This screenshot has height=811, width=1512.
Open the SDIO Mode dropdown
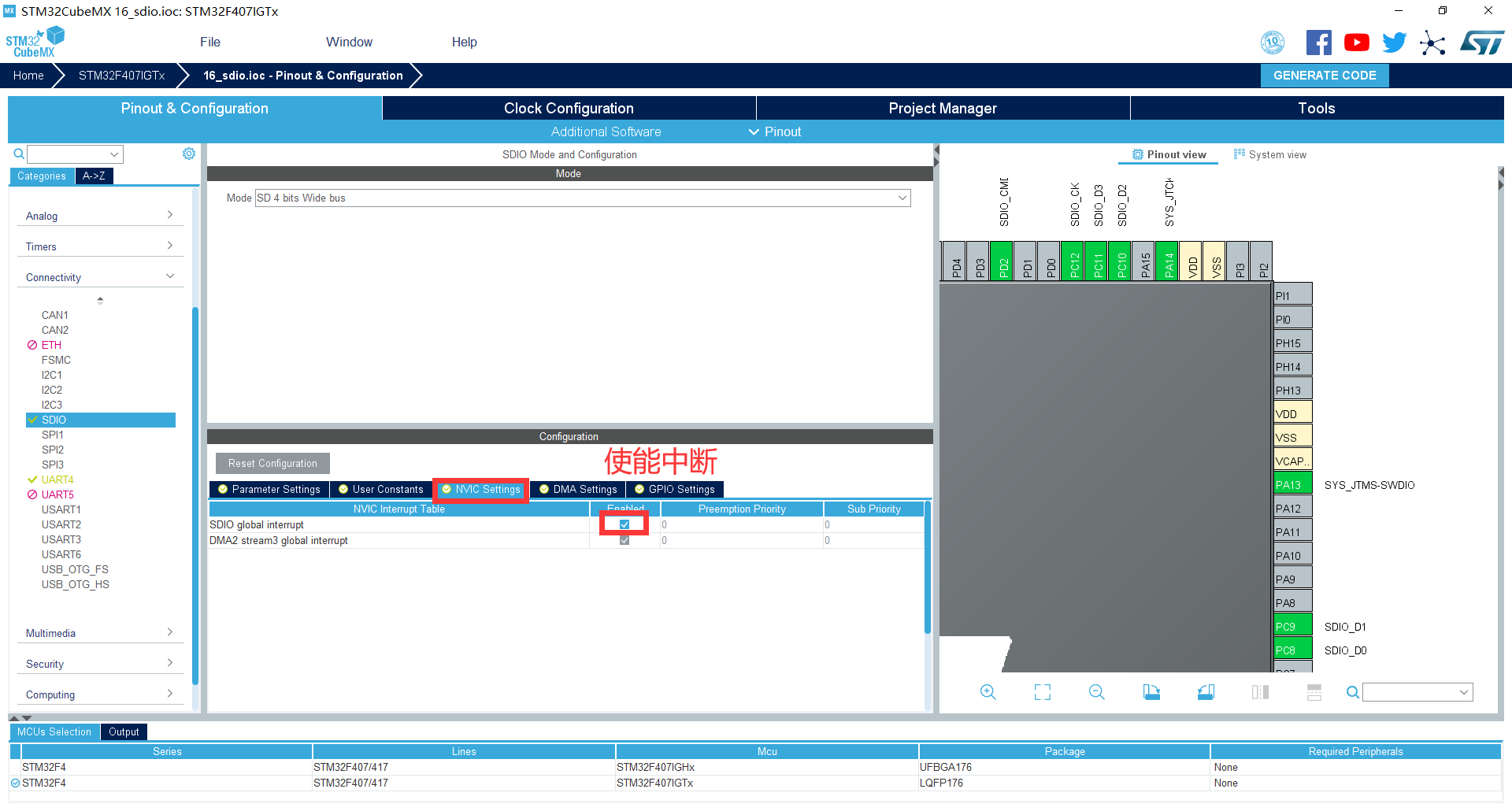(x=583, y=198)
